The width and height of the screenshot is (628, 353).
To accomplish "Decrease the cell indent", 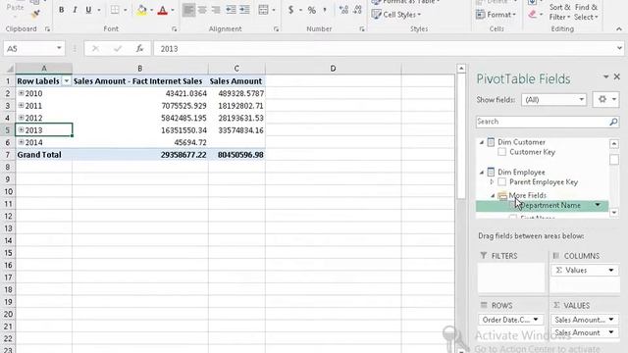I will [231, 10].
